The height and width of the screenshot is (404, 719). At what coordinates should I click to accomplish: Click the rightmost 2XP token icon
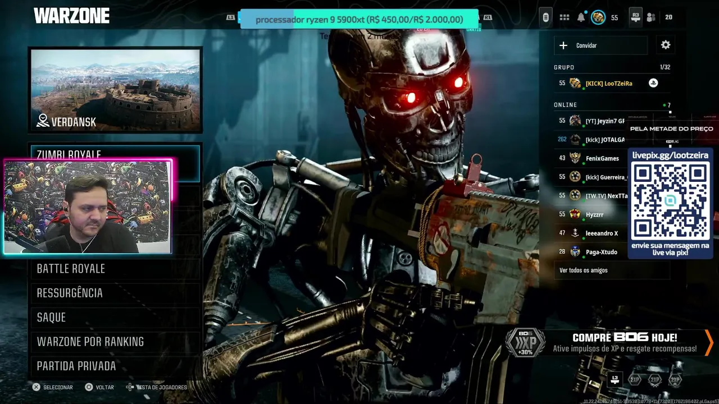pyautogui.click(x=675, y=380)
